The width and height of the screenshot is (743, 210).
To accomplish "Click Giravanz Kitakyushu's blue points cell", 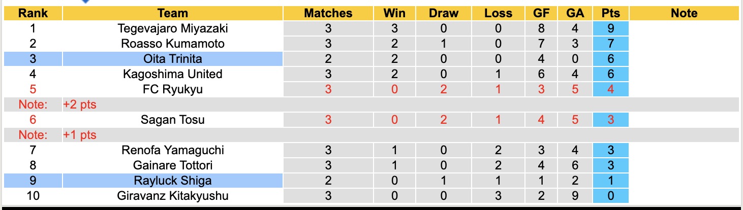I will click(x=610, y=196).
